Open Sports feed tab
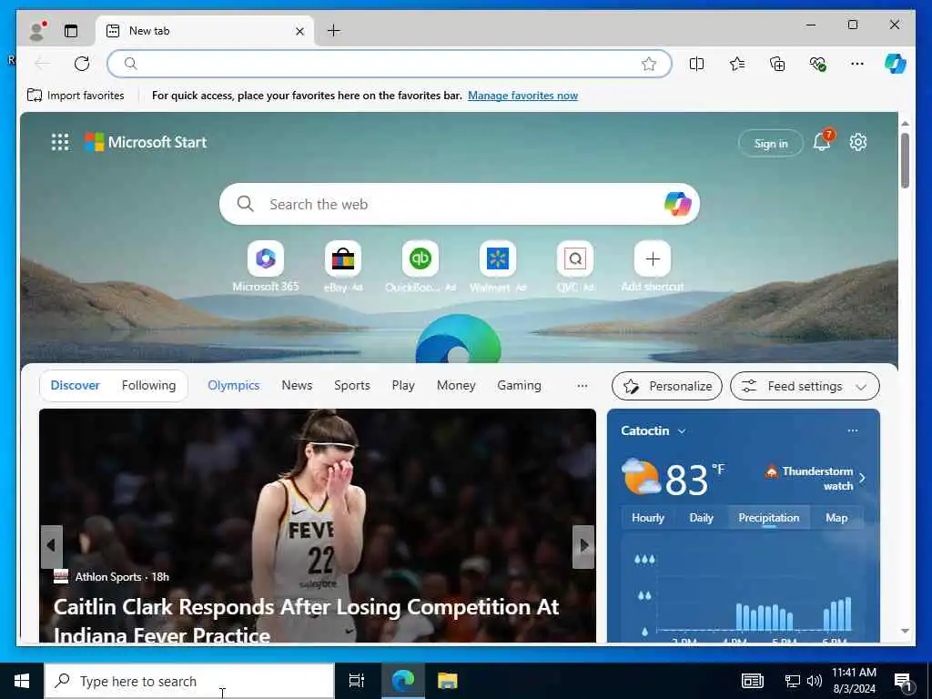Viewport: 932px width, 699px height. tap(352, 385)
